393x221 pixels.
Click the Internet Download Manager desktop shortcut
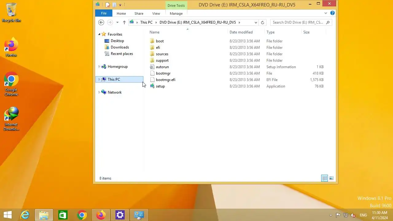click(11, 119)
